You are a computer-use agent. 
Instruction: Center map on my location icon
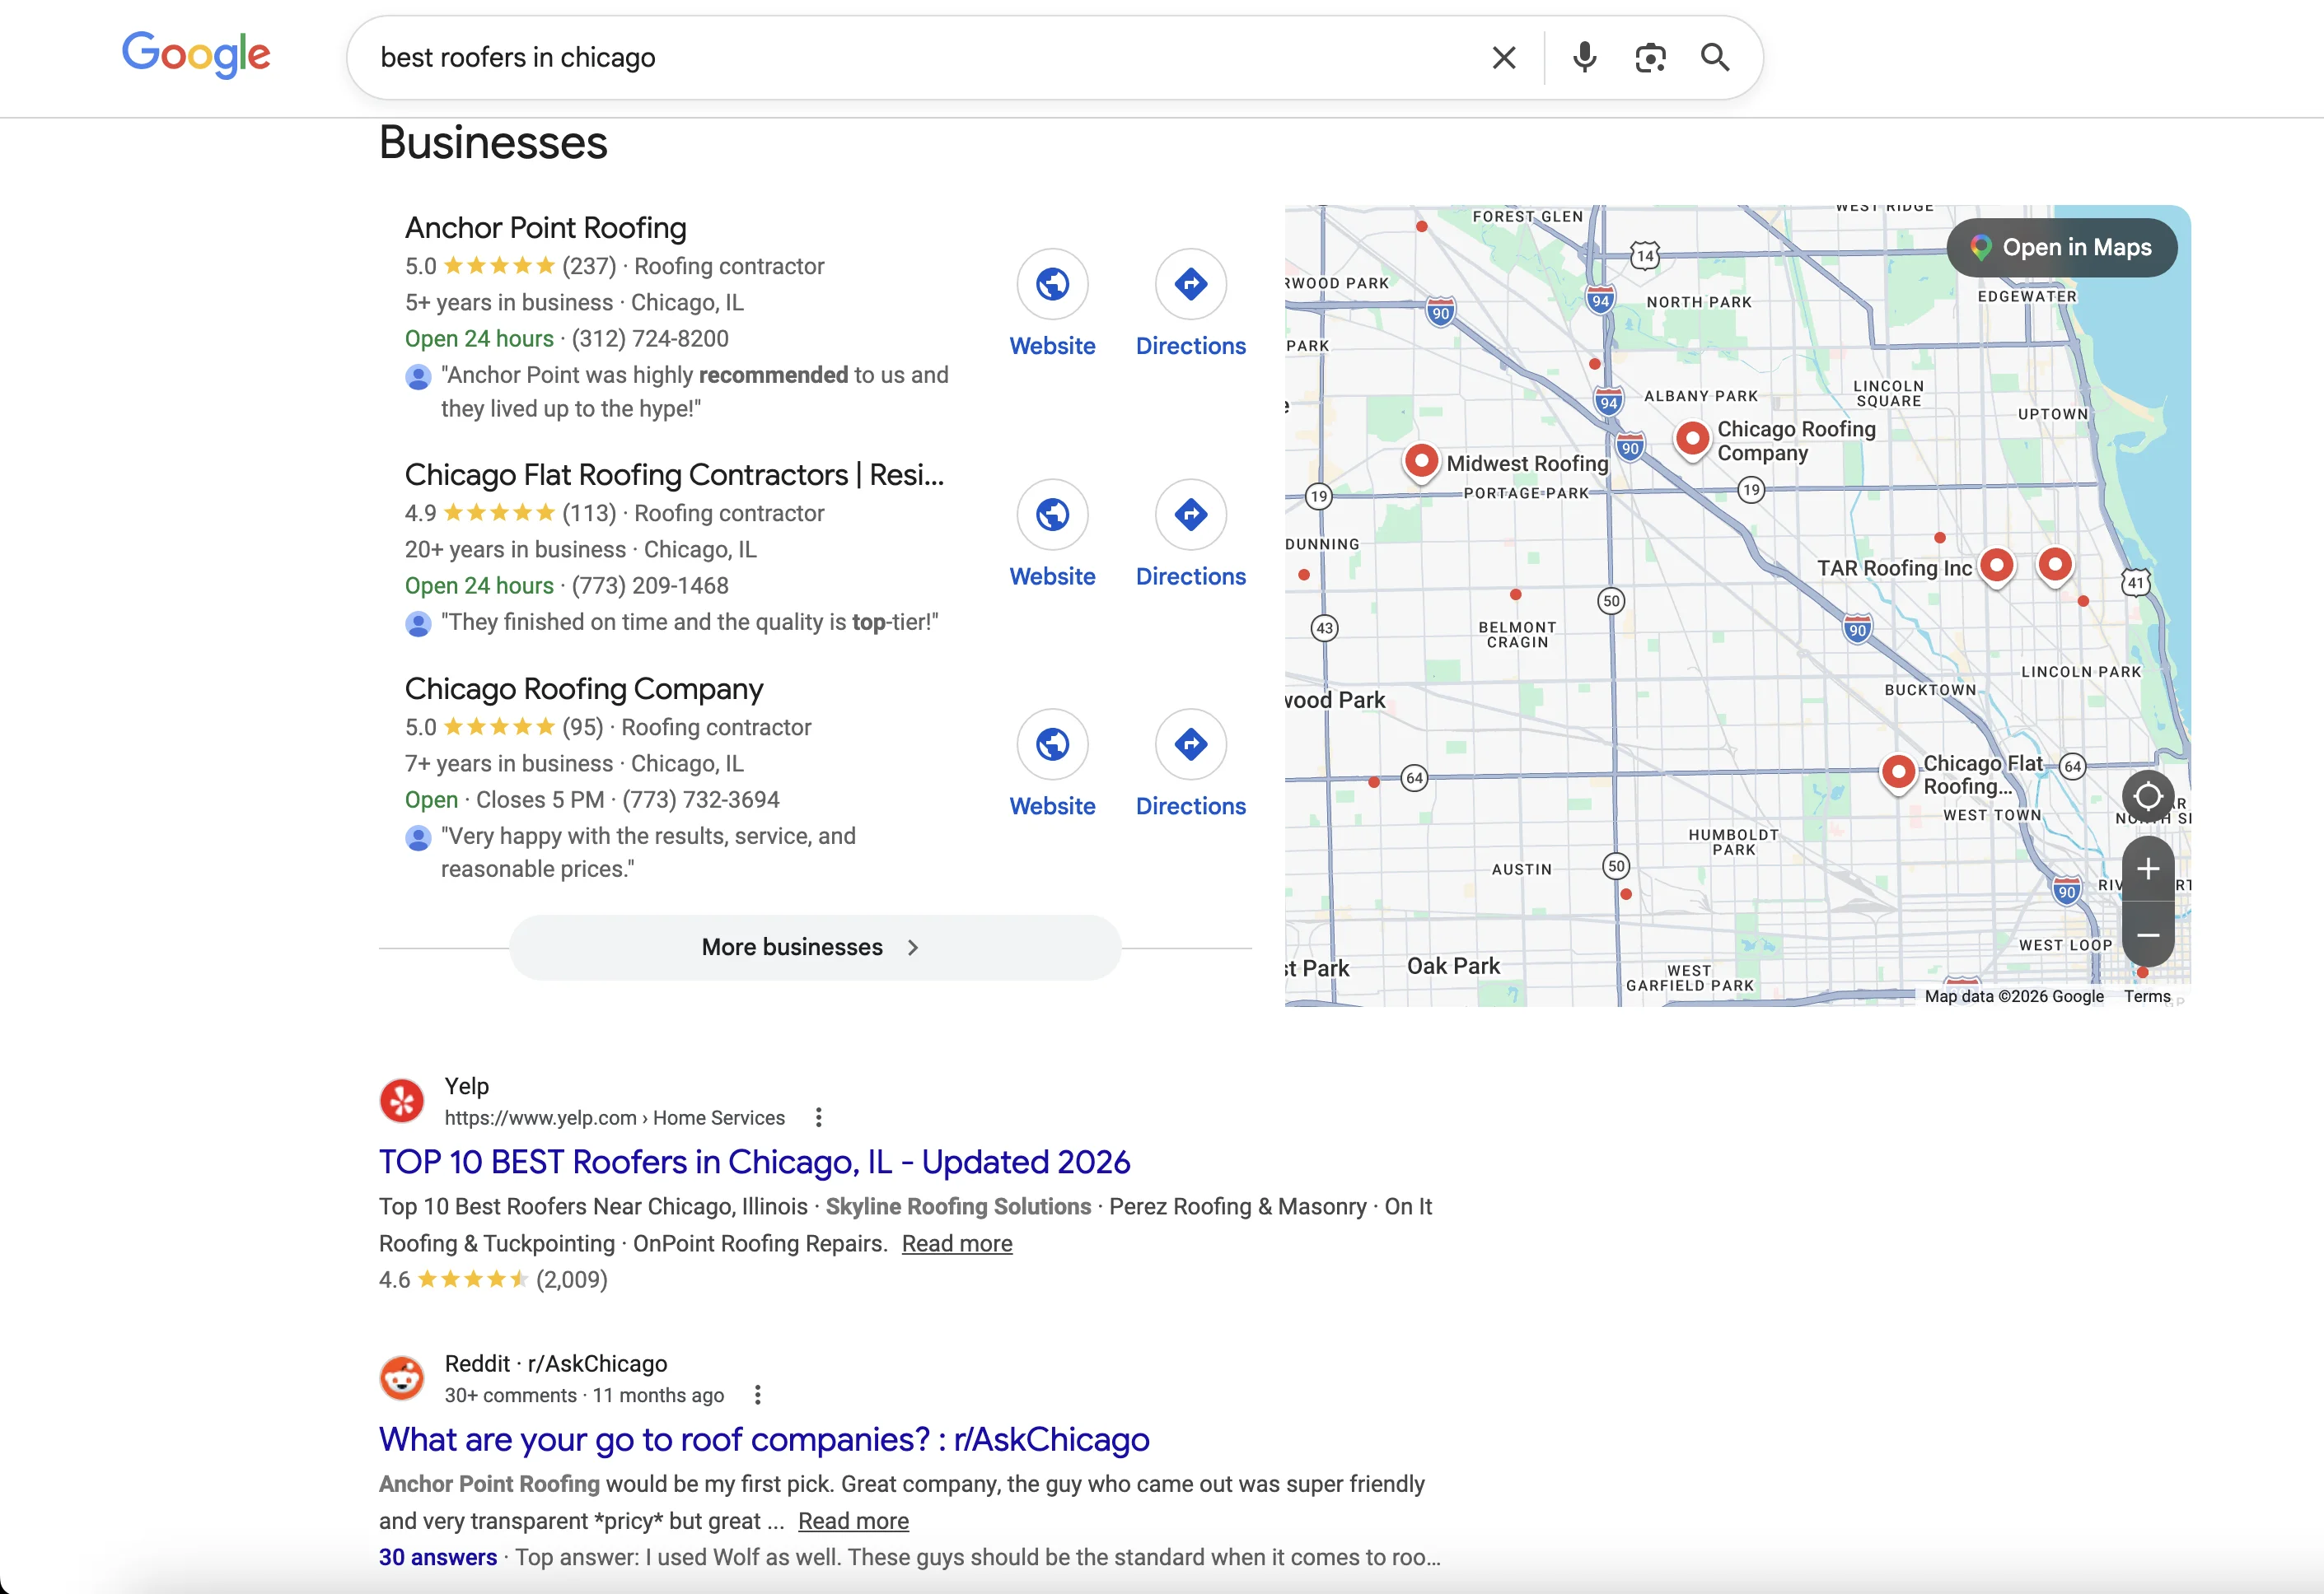[2147, 796]
